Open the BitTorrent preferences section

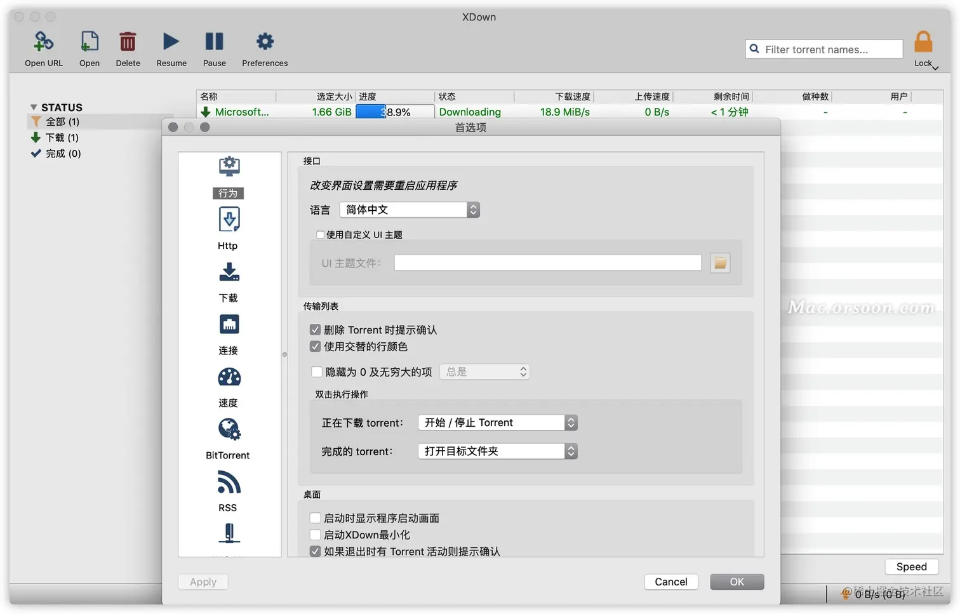[x=228, y=439]
